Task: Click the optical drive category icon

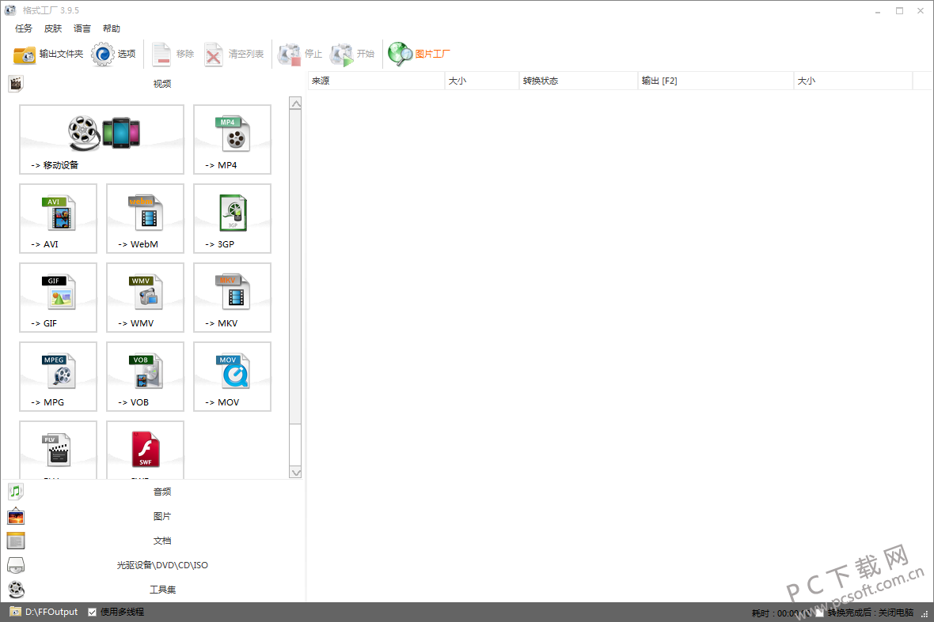Action: click(16, 565)
